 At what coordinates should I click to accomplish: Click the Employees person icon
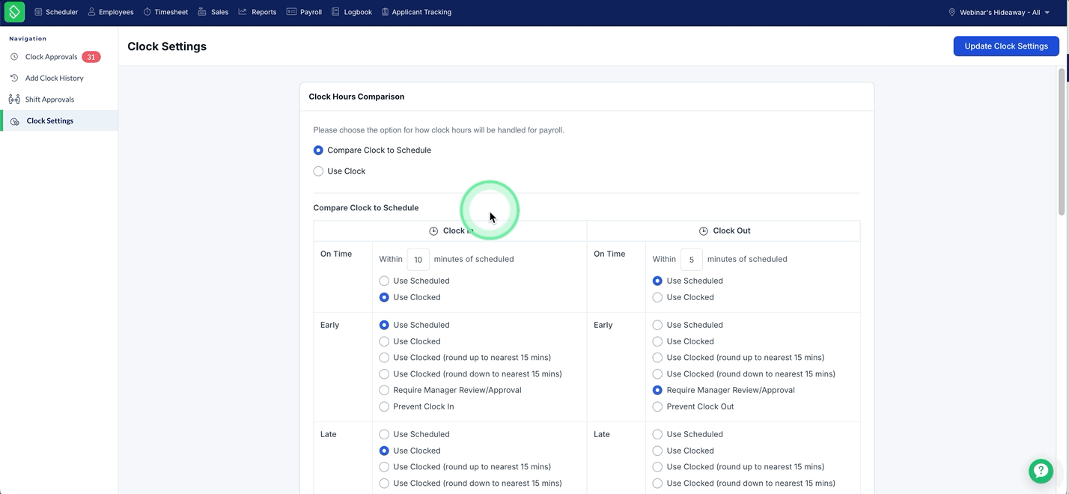click(91, 12)
